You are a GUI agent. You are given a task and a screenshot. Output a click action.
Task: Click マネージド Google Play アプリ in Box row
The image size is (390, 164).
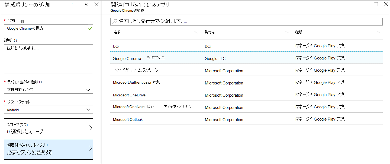[321, 46]
